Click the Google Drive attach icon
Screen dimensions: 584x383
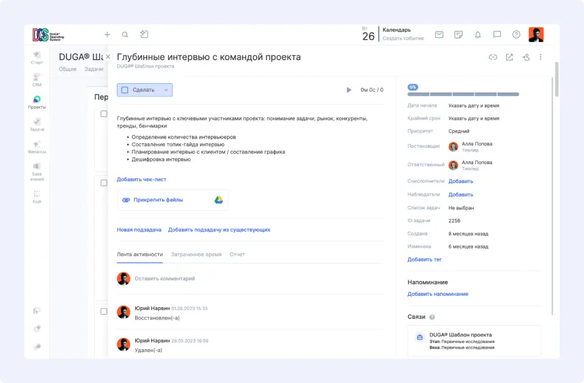click(x=219, y=200)
